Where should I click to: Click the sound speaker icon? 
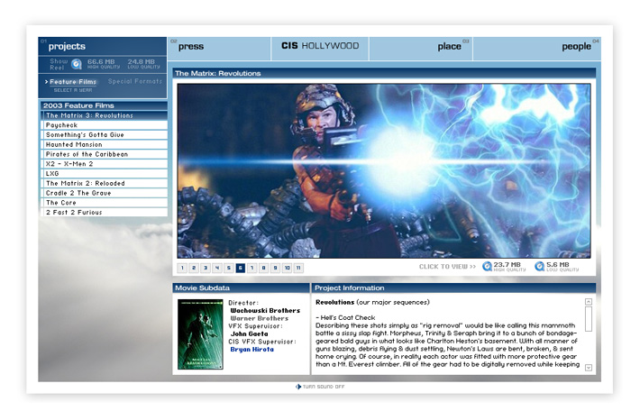[x=298, y=387]
